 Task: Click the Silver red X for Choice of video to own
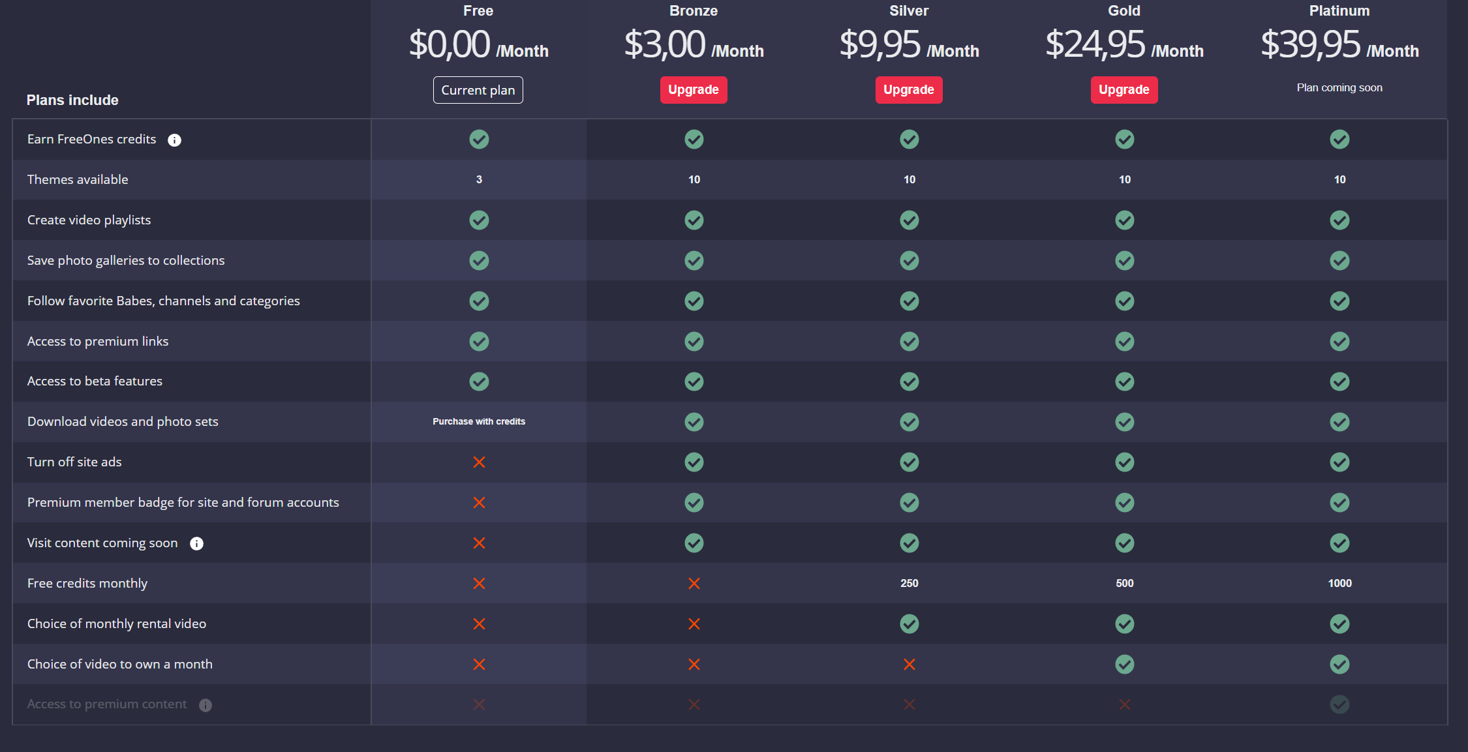coord(909,665)
